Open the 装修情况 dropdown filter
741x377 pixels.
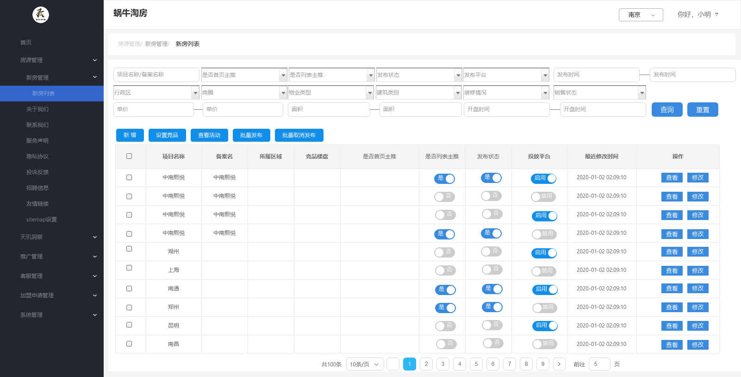pyautogui.click(x=506, y=93)
